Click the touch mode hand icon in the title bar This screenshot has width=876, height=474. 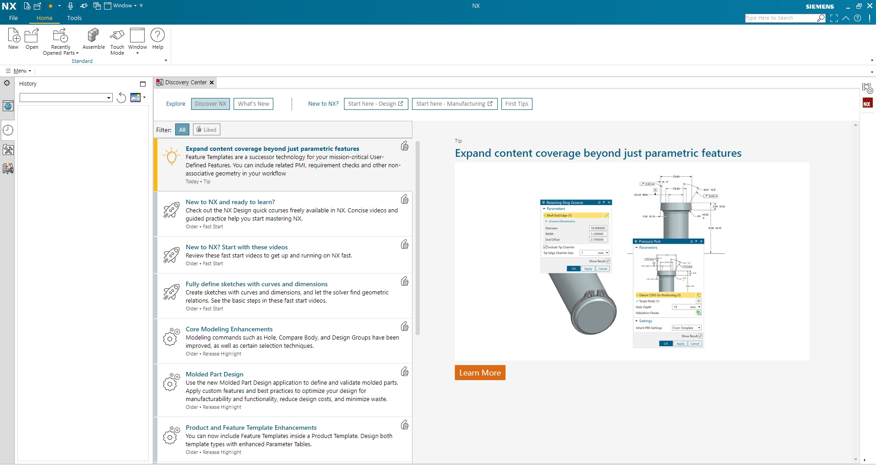(84, 6)
